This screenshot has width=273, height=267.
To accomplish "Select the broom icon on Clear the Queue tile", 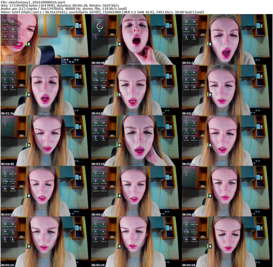I will click(103, 78).
